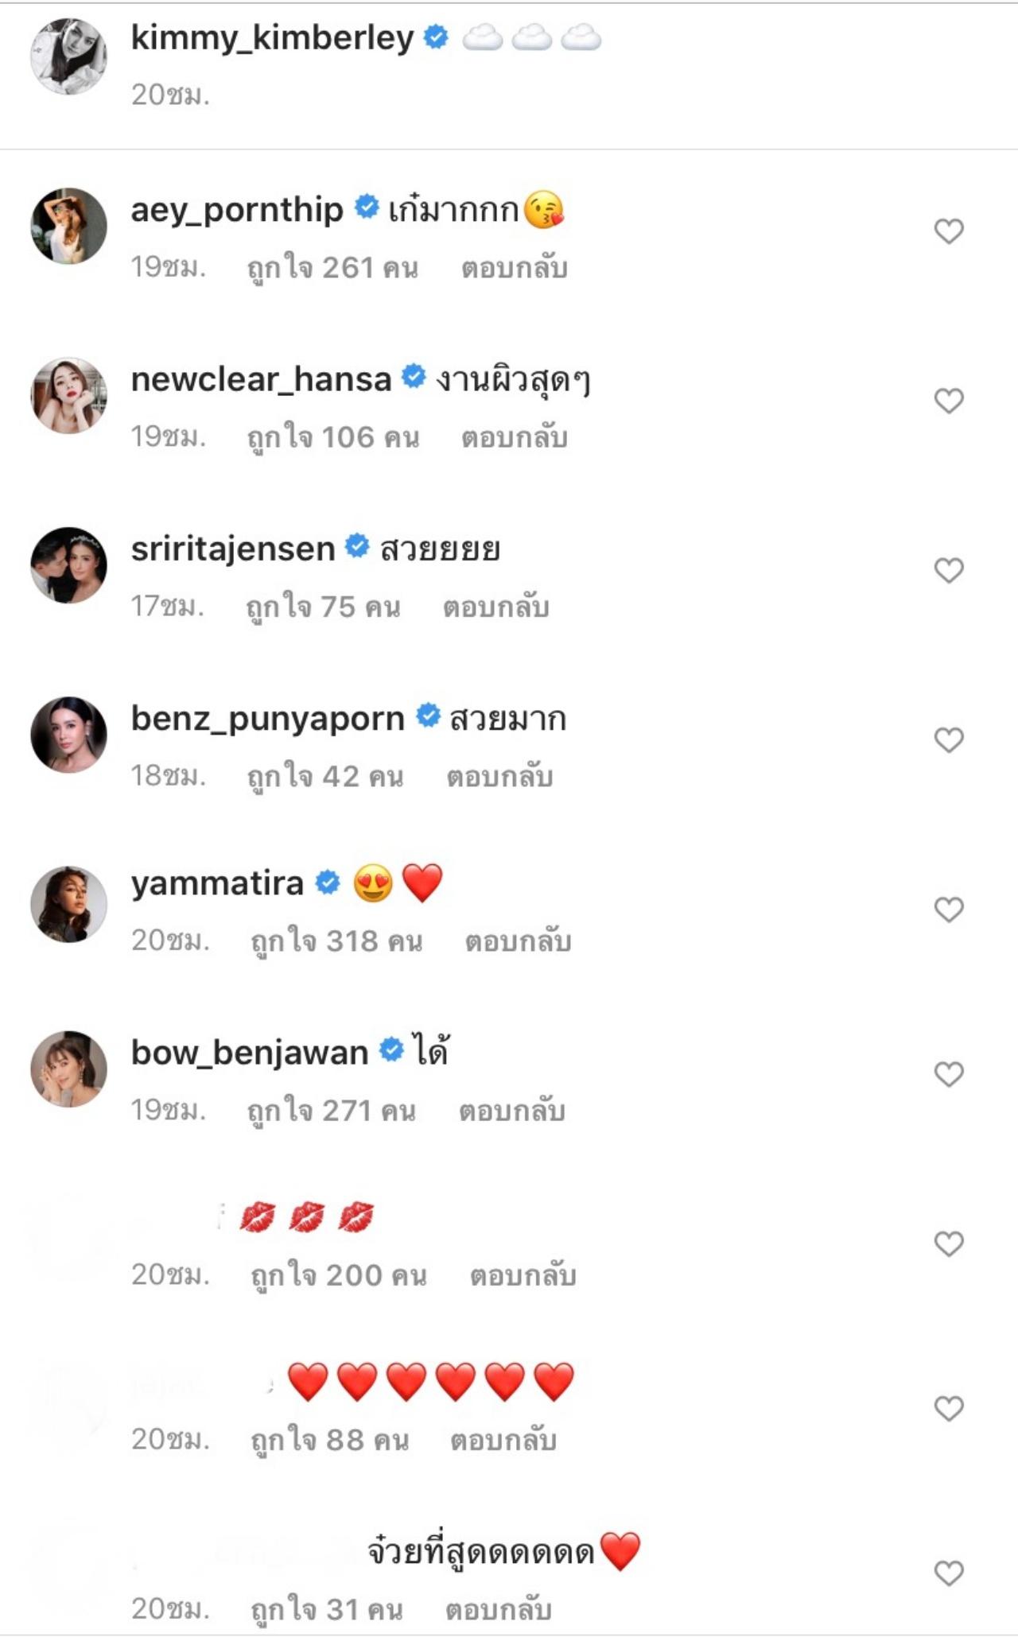Open the kimmy_kimberley username link
The height and width of the screenshot is (1637, 1018).
click(272, 37)
